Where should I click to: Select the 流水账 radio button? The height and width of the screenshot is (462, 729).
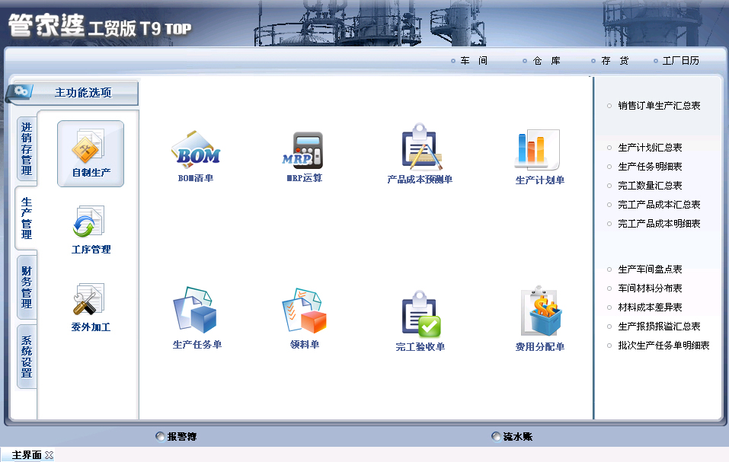(496, 437)
